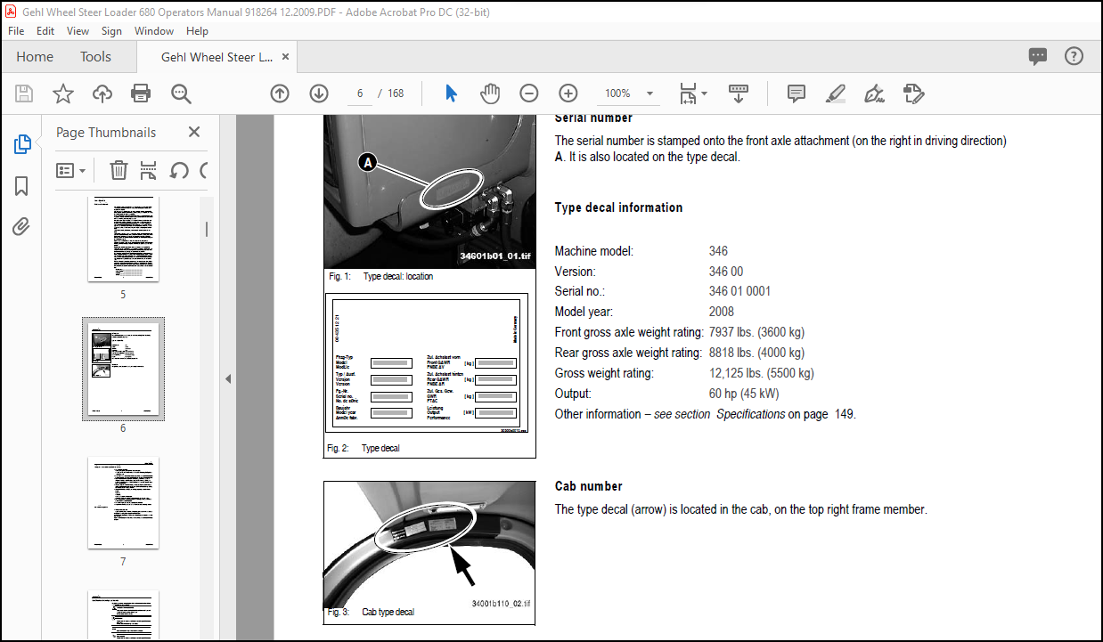Add bookmark with the star icon
The image size is (1103, 642).
click(63, 93)
